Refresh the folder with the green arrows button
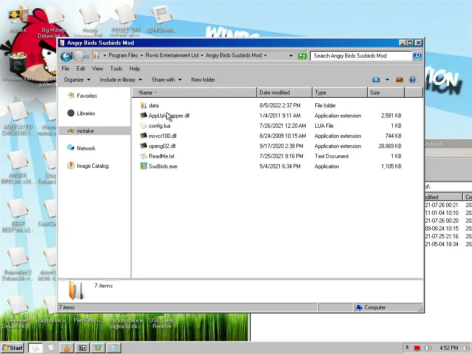472x354 pixels. [x=302, y=56]
